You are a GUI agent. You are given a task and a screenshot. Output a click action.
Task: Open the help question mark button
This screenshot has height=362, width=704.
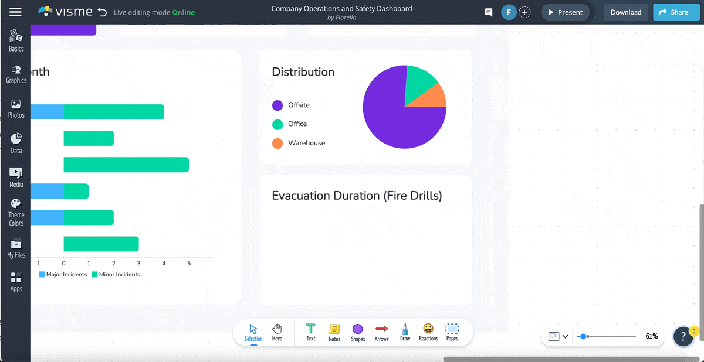click(683, 336)
